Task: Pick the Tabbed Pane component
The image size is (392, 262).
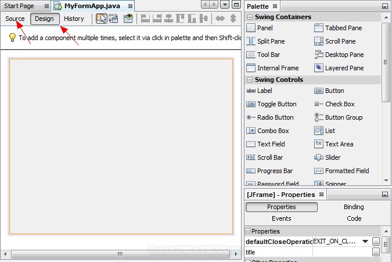Action: [338, 28]
